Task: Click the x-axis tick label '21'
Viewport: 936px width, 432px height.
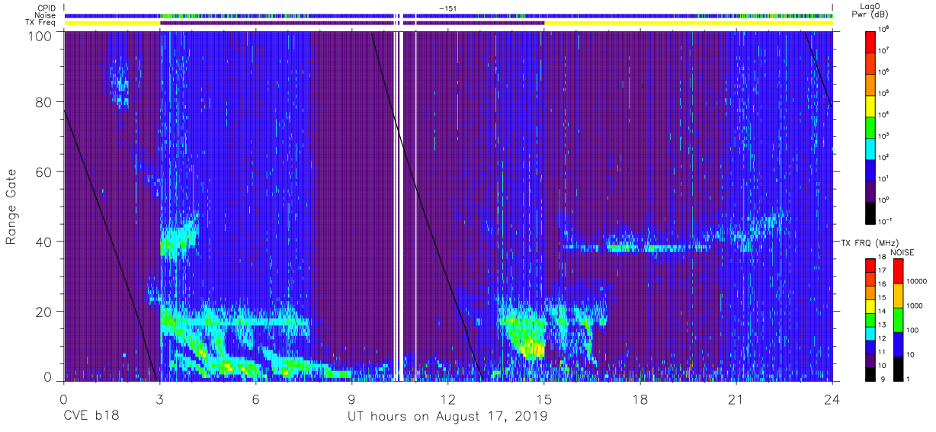Action: [736, 398]
